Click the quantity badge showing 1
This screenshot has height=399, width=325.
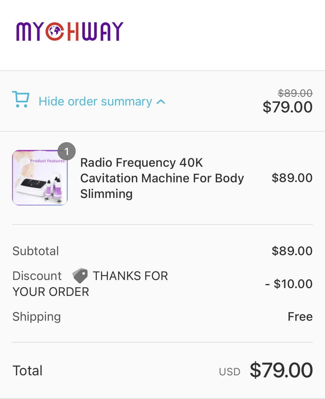pyautogui.click(x=67, y=151)
